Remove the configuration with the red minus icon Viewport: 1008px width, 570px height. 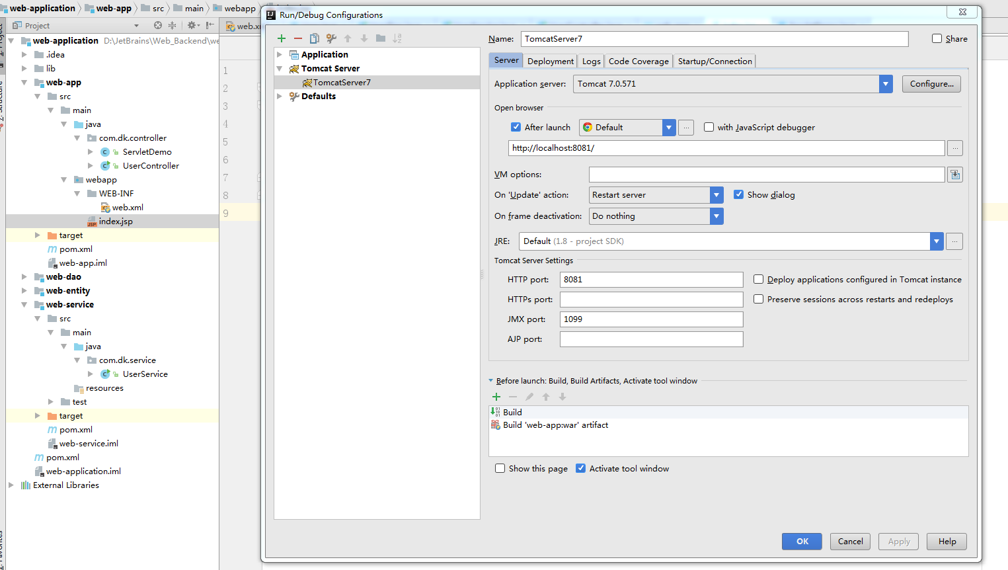tap(298, 38)
